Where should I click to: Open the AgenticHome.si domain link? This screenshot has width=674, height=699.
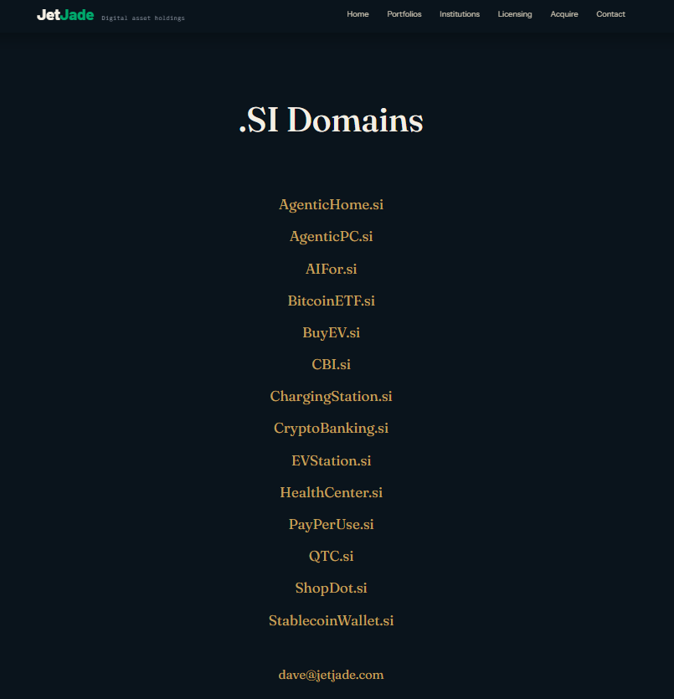pyautogui.click(x=332, y=204)
